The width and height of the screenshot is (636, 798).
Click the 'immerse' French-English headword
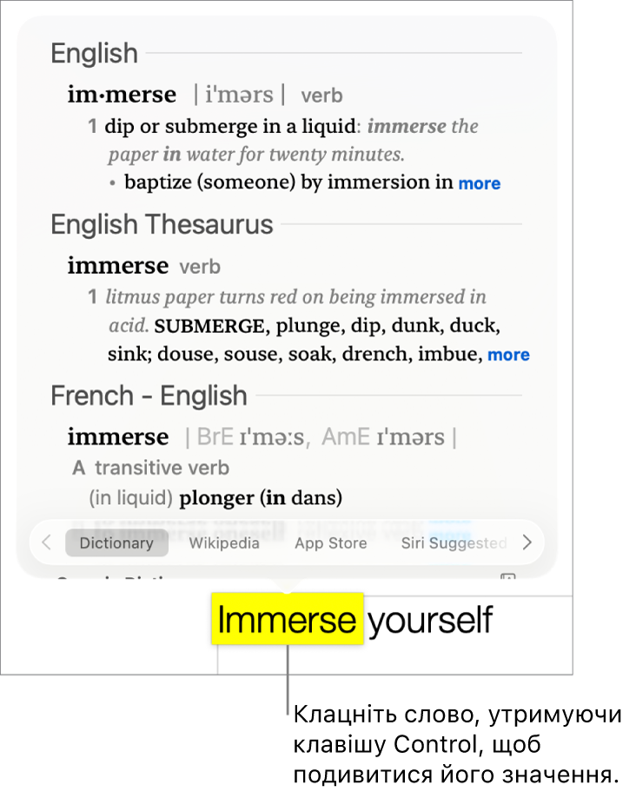118,436
